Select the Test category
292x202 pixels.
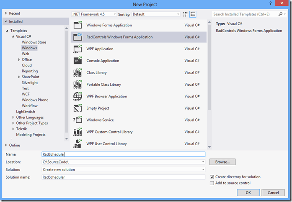click(25, 89)
